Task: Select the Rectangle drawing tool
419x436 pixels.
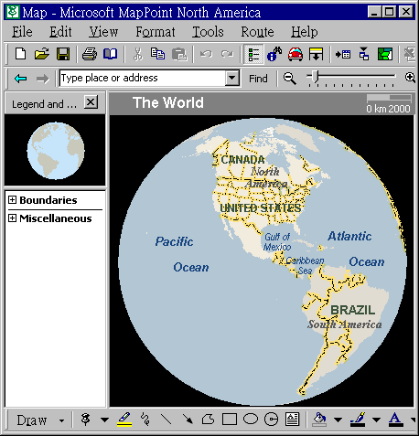Action: tap(230, 420)
